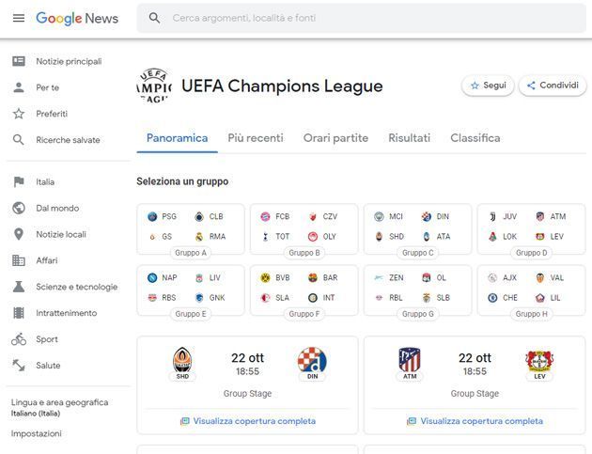This screenshot has height=454, width=592.
Task: Open the hamburger main menu
Action: [x=18, y=18]
